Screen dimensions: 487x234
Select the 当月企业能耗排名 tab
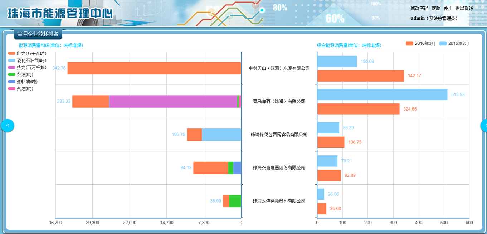[38, 34]
